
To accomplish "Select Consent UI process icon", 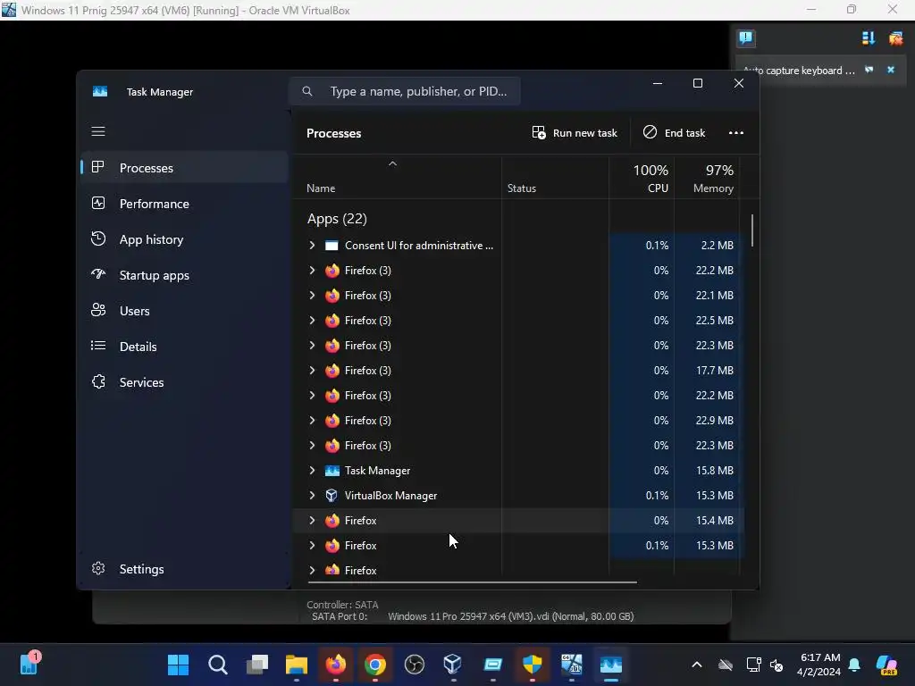I will 332,246.
